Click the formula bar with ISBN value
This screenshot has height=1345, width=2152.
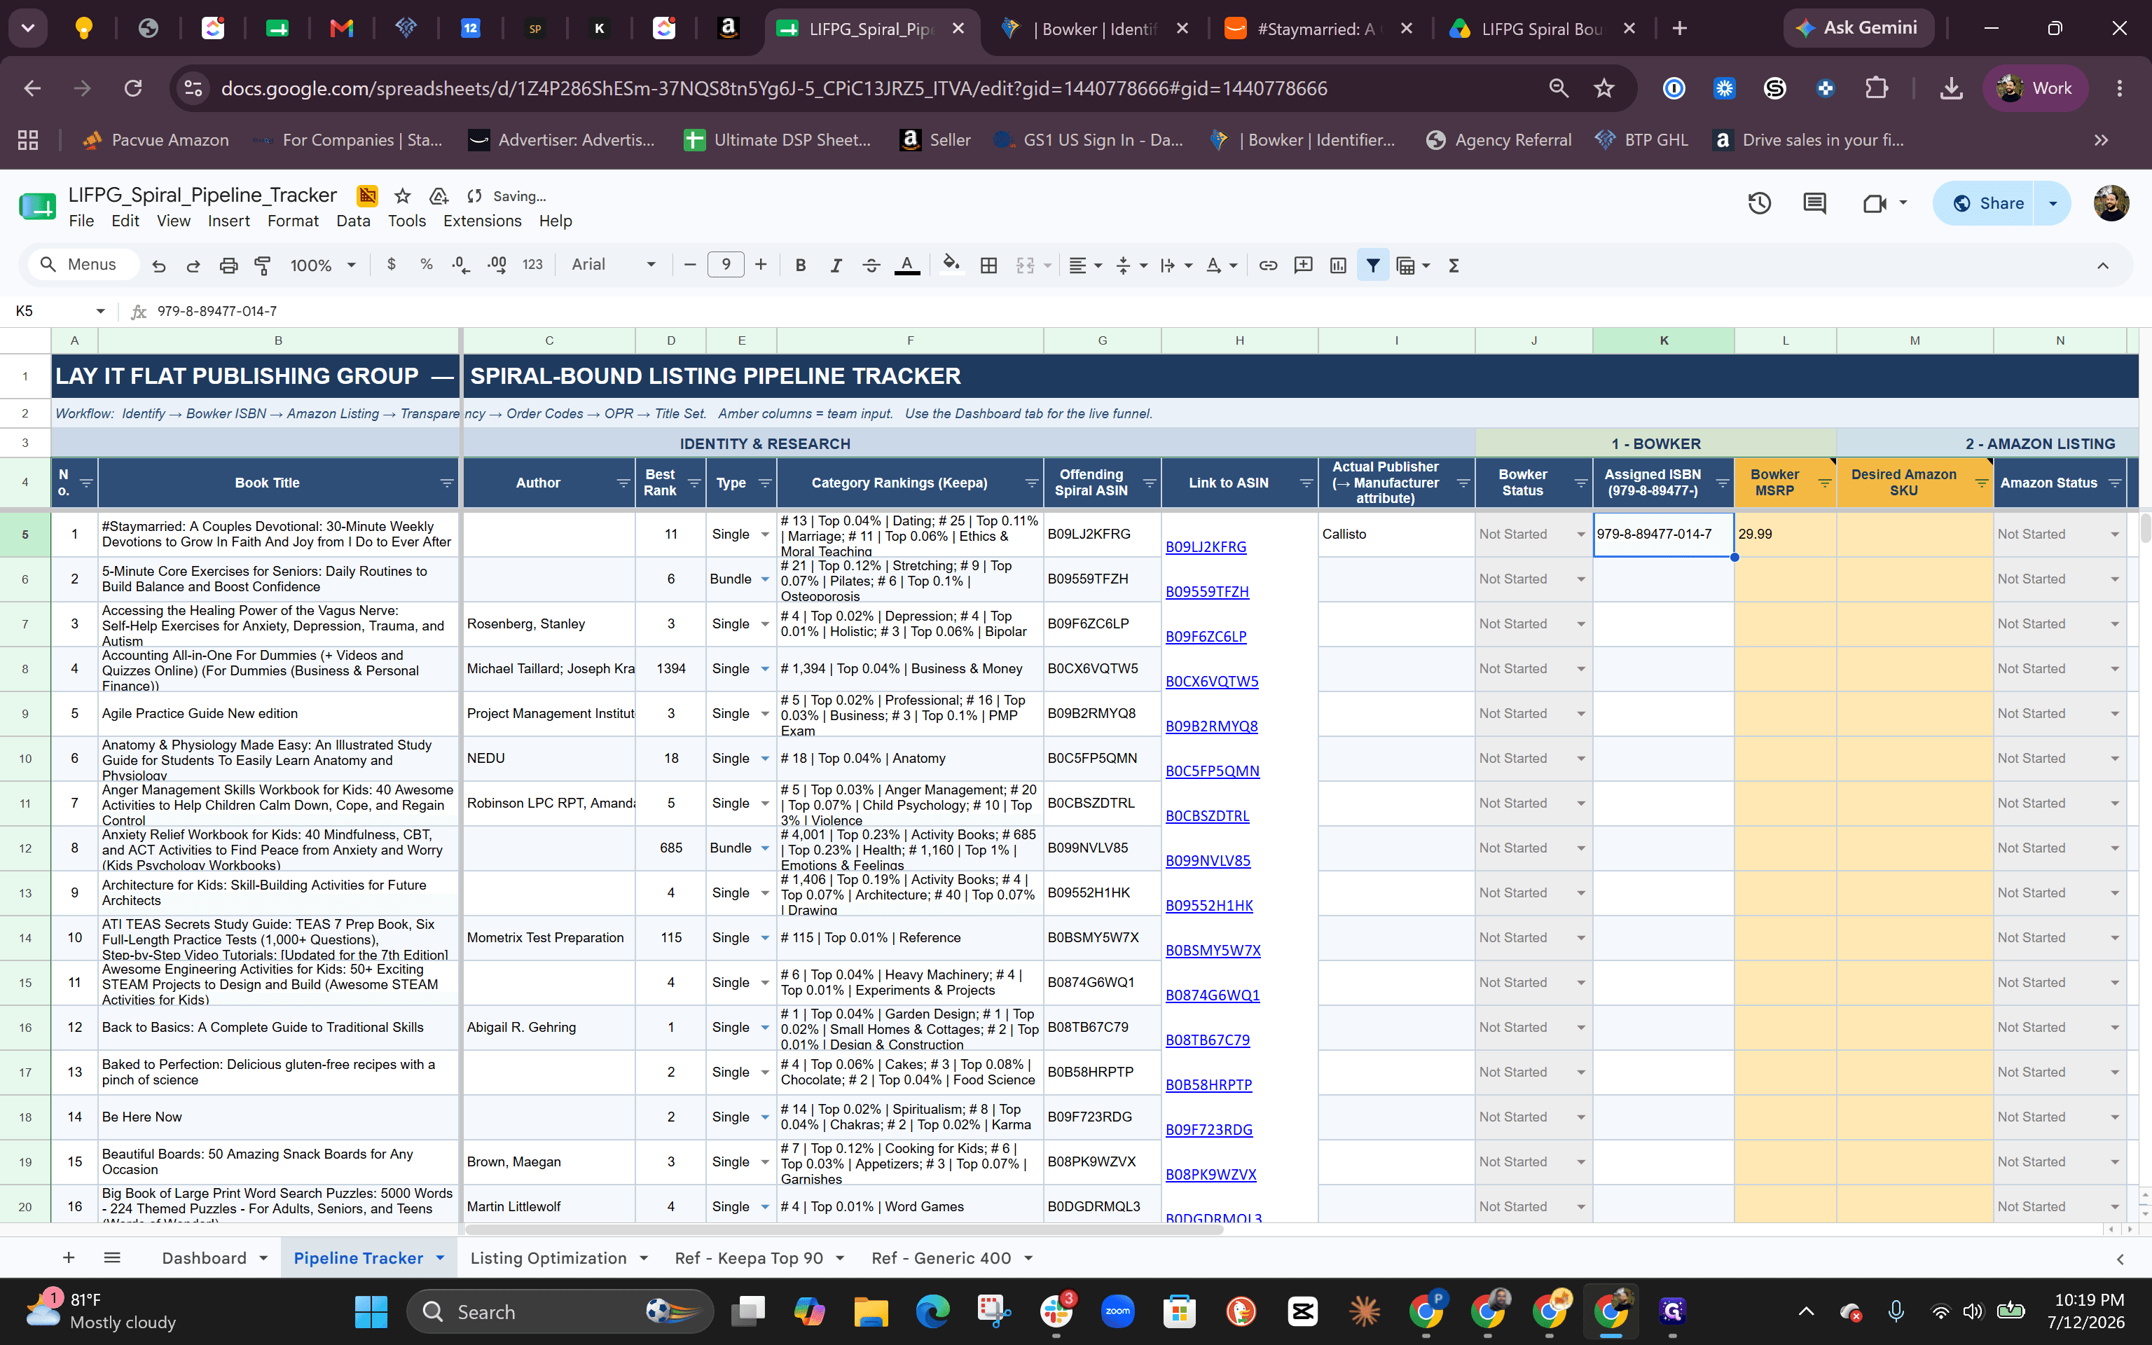point(1147,311)
